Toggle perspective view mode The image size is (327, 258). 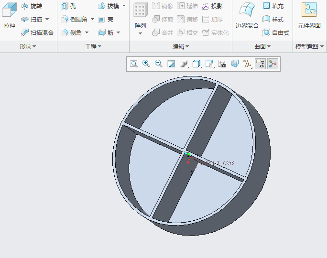coord(234,64)
